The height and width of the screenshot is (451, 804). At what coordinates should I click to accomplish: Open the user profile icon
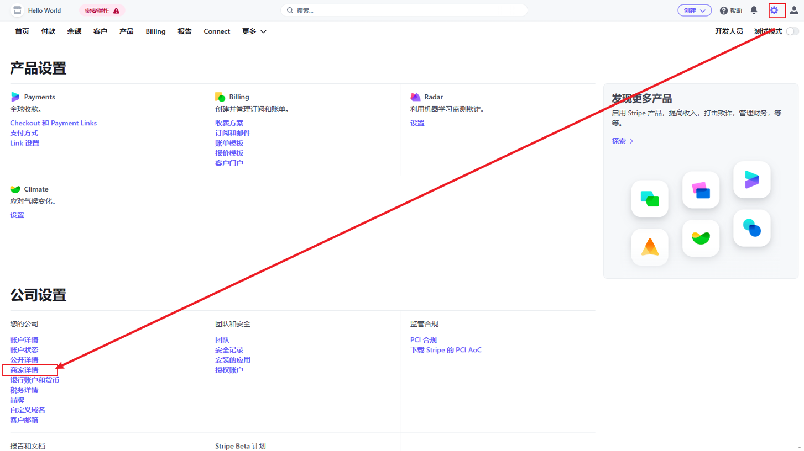(794, 10)
